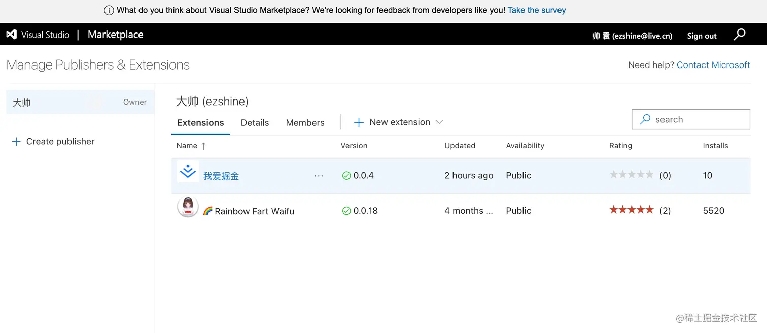Click version number 0.0.18

366,211
